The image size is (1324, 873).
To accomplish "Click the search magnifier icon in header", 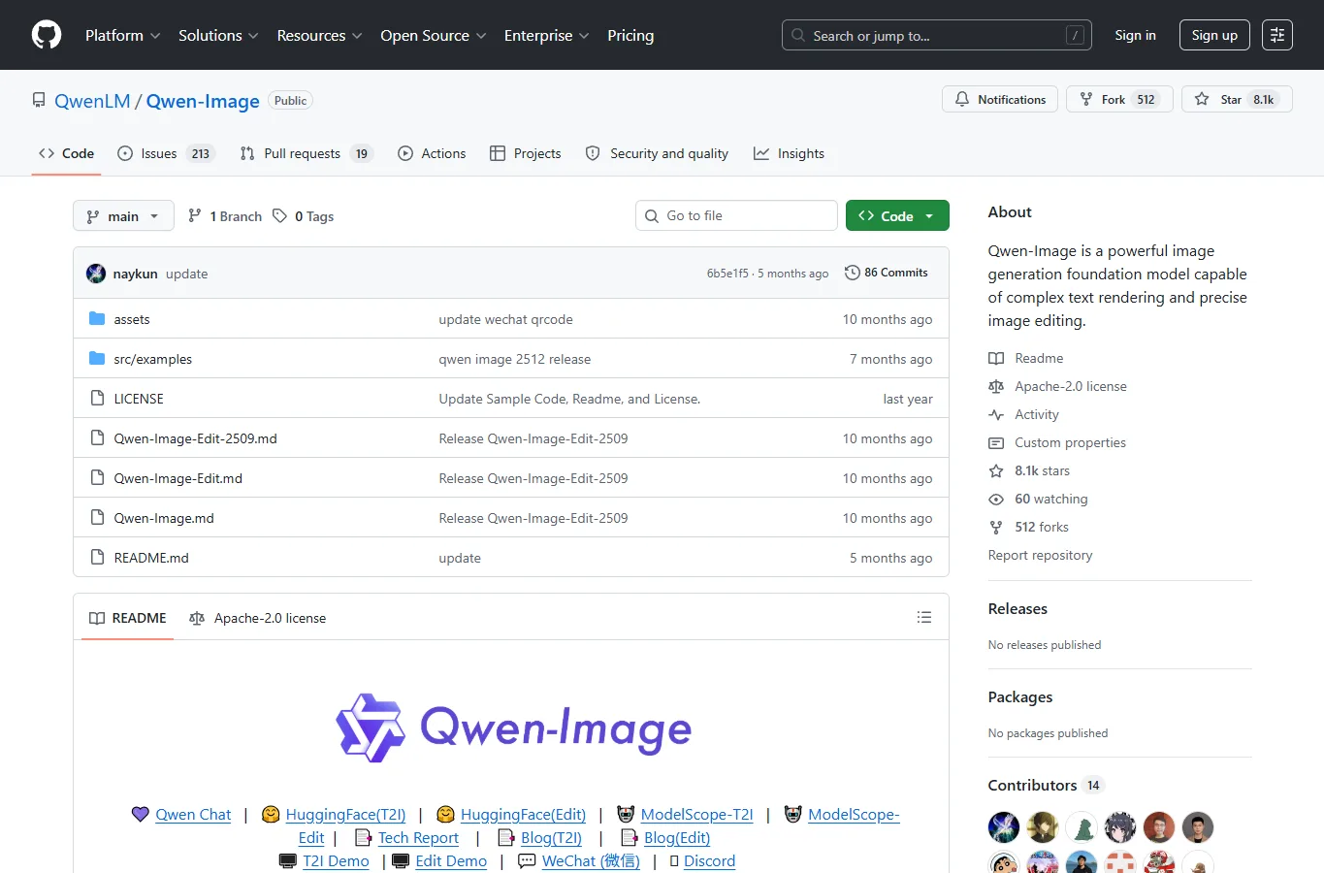I will (798, 35).
